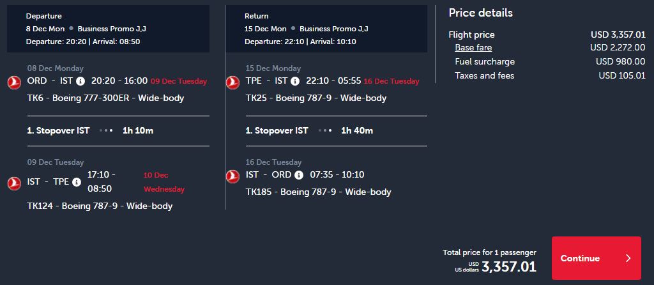Open the info icon for IST - TPE

coord(77,182)
